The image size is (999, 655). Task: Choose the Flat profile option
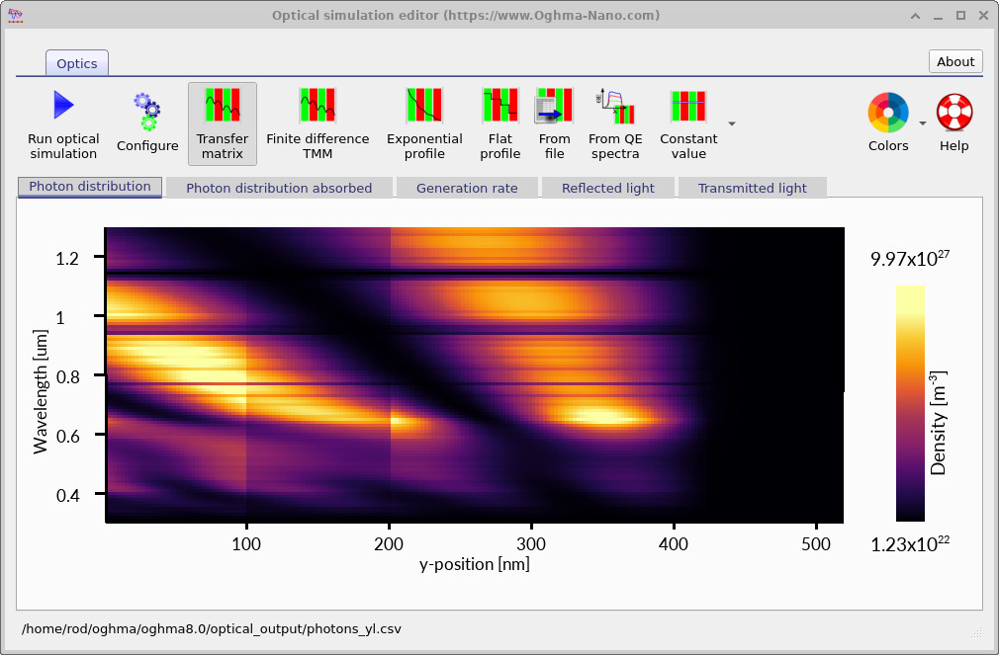coord(500,124)
